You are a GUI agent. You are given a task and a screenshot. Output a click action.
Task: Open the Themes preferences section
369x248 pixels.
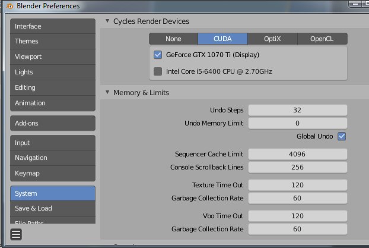pyautogui.click(x=53, y=41)
